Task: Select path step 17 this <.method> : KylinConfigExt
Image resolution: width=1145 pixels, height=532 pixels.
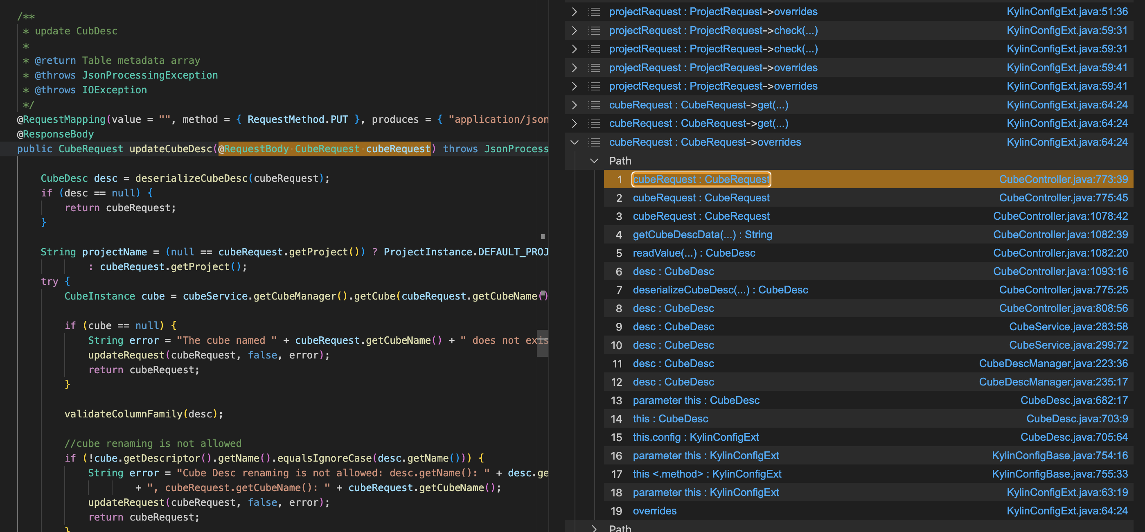Action: (x=707, y=474)
